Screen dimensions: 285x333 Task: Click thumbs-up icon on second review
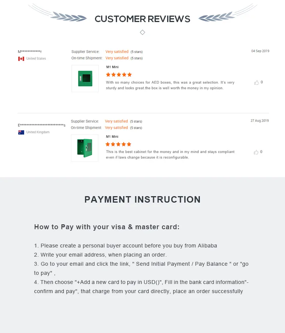256,152
